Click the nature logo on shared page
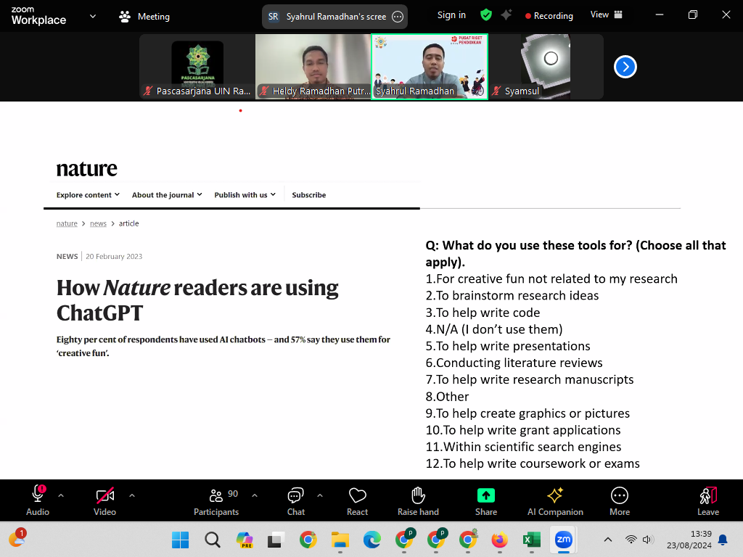 [x=87, y=169]
